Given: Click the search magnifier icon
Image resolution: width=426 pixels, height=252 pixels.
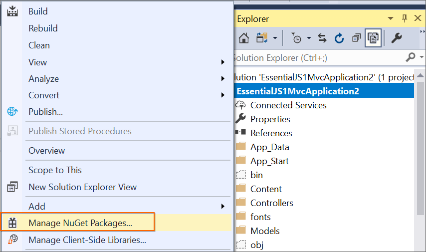Looking at the screenshot, I should [410, 57].
